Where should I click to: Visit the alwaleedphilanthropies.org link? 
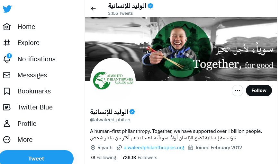(x=154, y=148)
